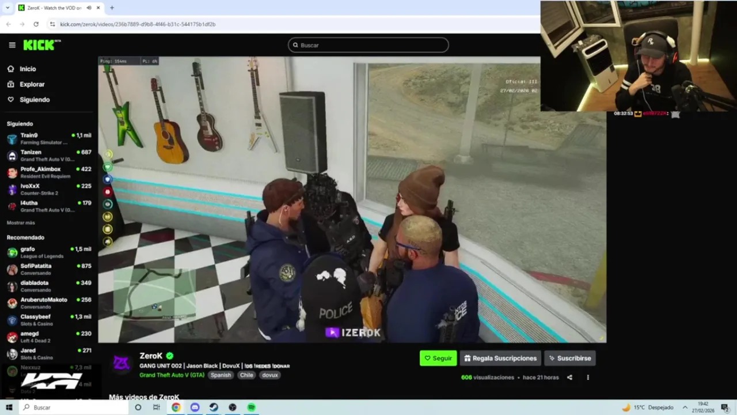The height and width of the screenshot is (415, 737).
Task: Open Task View in taskbar
Action: coord(157,408)
